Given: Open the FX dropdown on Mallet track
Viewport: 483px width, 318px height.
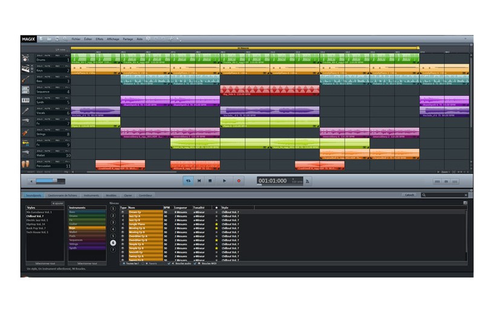Looking at the screenshot, I should 67,151.
